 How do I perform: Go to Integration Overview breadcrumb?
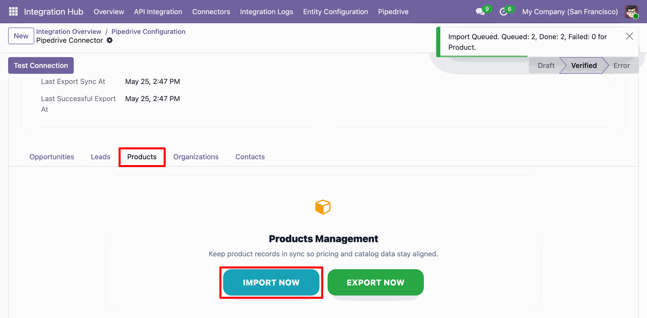[69, 32]
